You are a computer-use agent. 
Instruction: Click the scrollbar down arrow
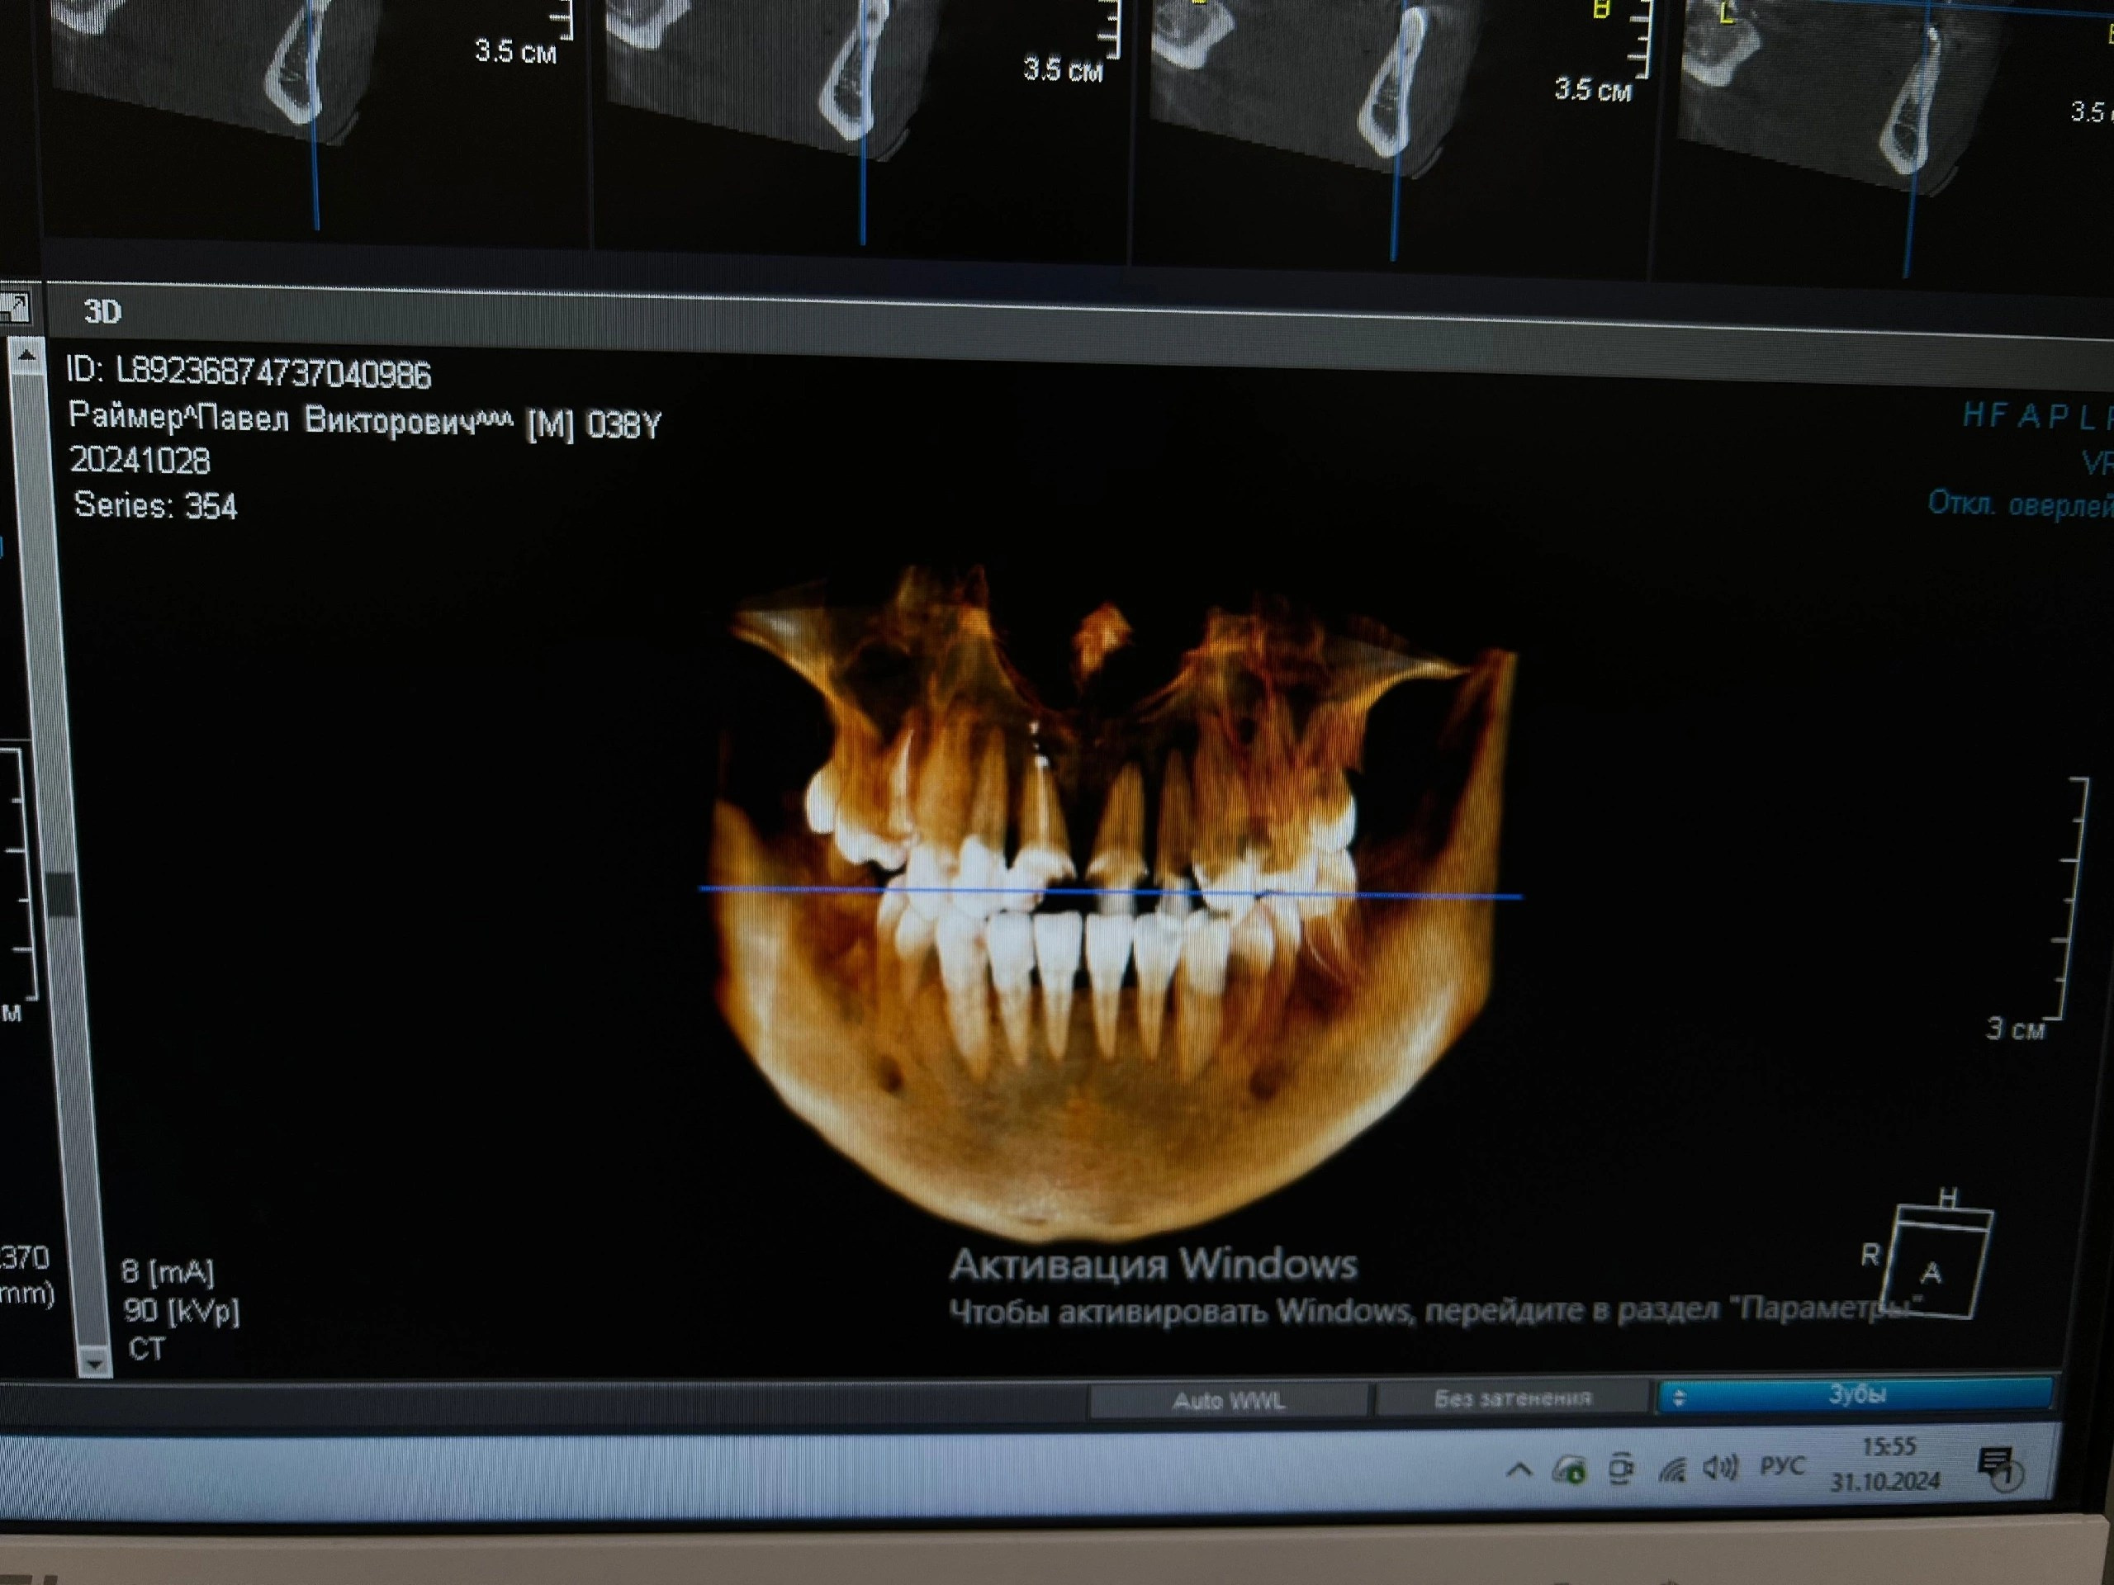coord(93,1364)
